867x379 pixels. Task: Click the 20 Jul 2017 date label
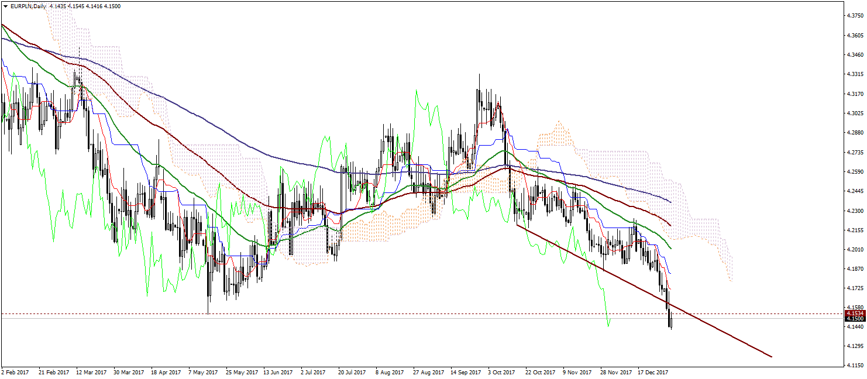[351, 372]
